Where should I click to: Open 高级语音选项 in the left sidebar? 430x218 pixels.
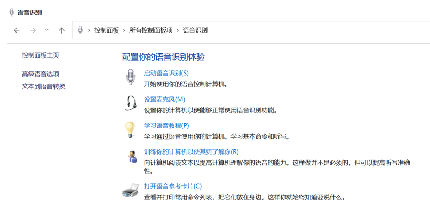(x=41, y=74)
